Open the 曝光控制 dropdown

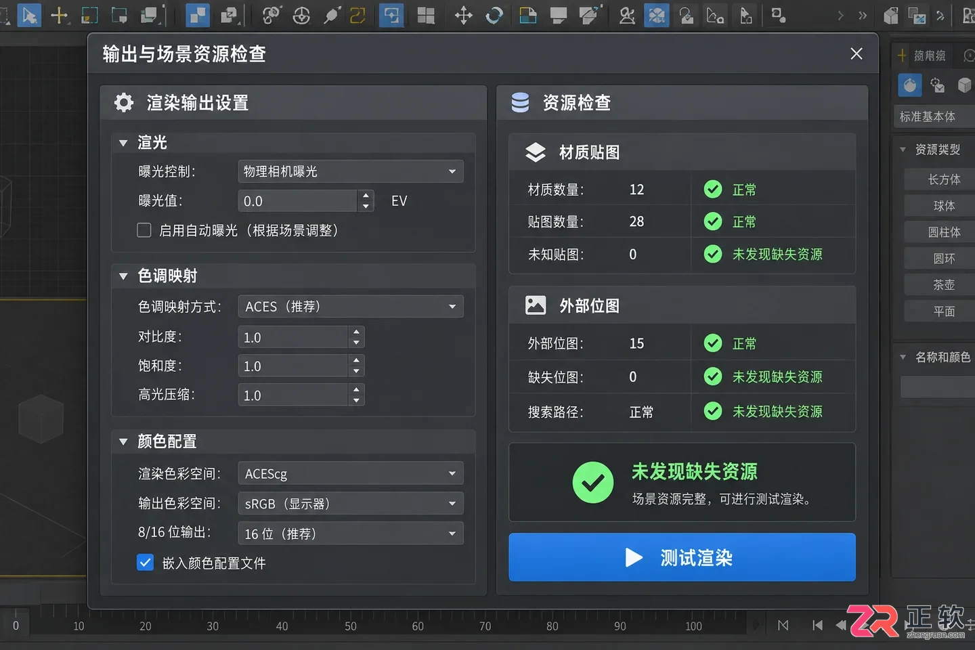click(x=351, y=171)
